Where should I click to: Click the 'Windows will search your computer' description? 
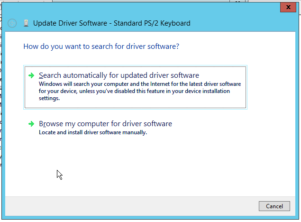140,91
